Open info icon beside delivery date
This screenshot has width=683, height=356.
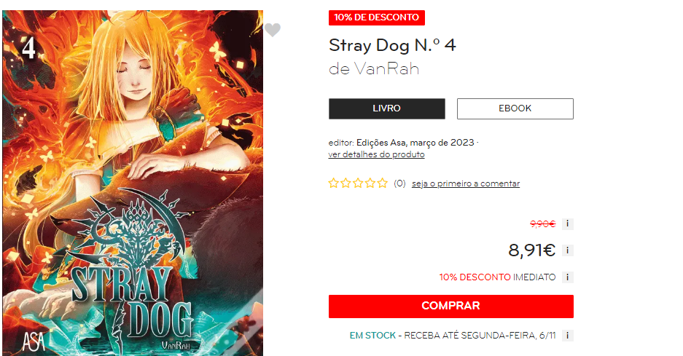(567, 336)
